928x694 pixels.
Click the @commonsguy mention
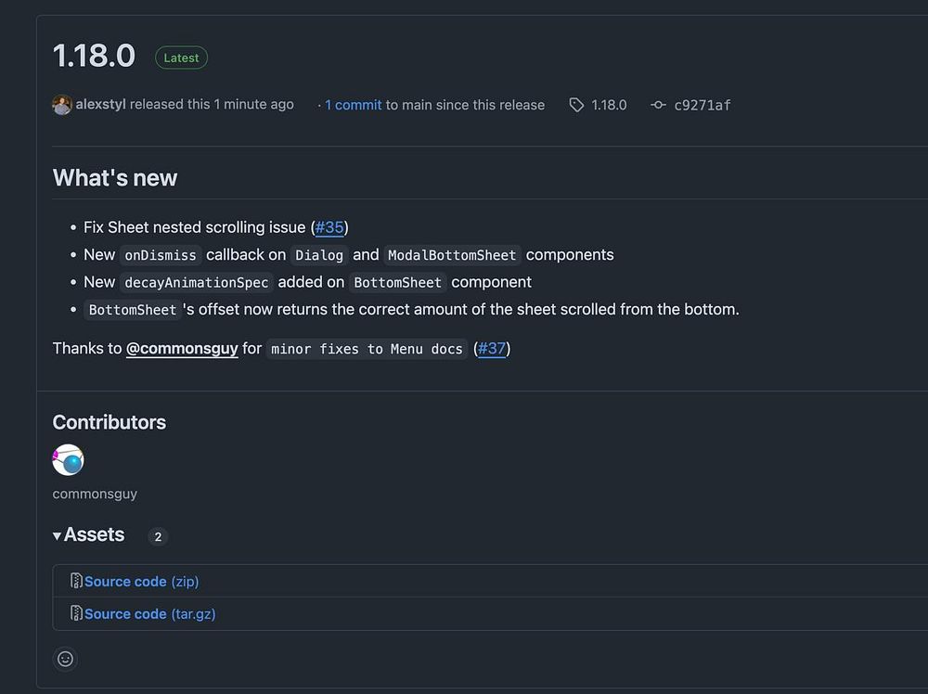[x=182, y=349]
